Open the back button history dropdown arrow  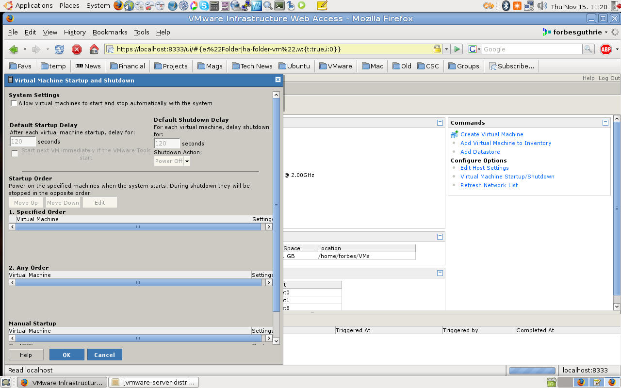(x=24, y=49)
